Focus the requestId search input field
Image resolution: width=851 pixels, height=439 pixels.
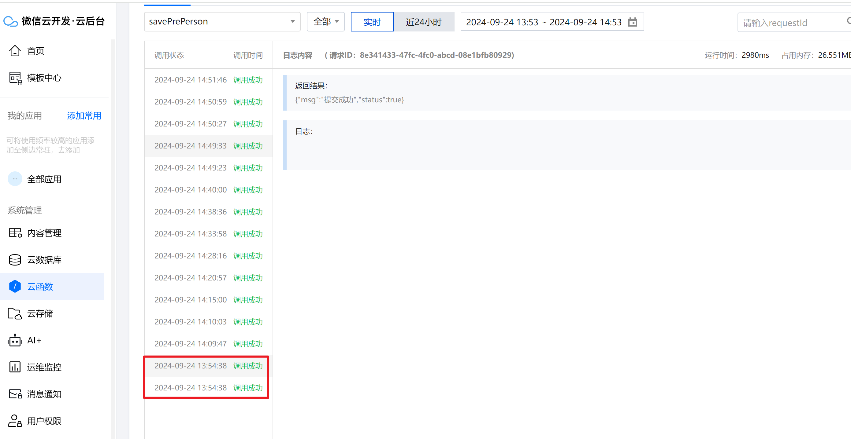[x=790, y=23]
